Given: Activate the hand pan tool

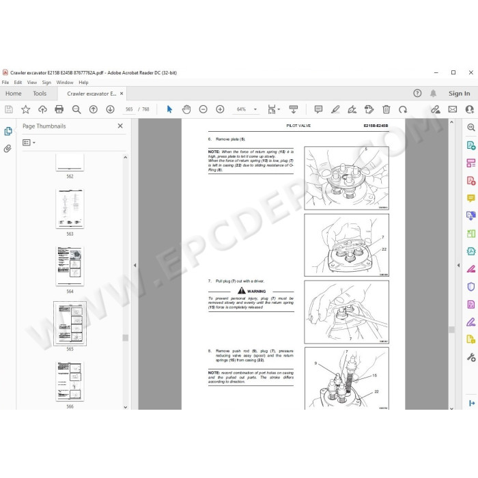Looking at the screenshot, I should click(186, 109).
